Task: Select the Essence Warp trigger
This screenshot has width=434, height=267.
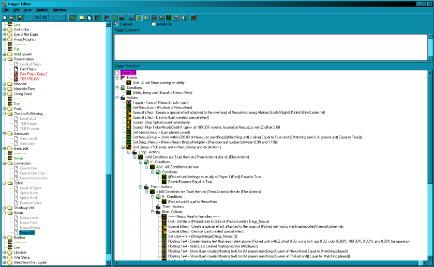Action: pyautogui.click(x=31, y=203)
